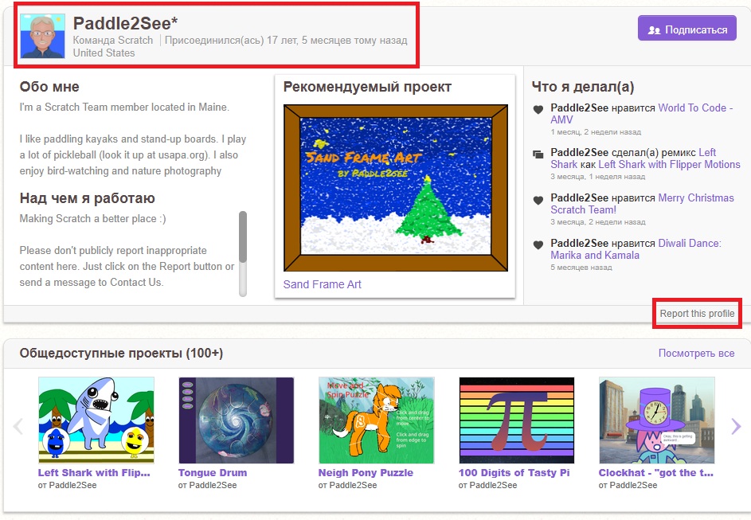Image resolution: width=751 pixels, height=520 pixels.
Task: Click the Report this profile link
Action: pyautogui.click(x=697, y=314)
